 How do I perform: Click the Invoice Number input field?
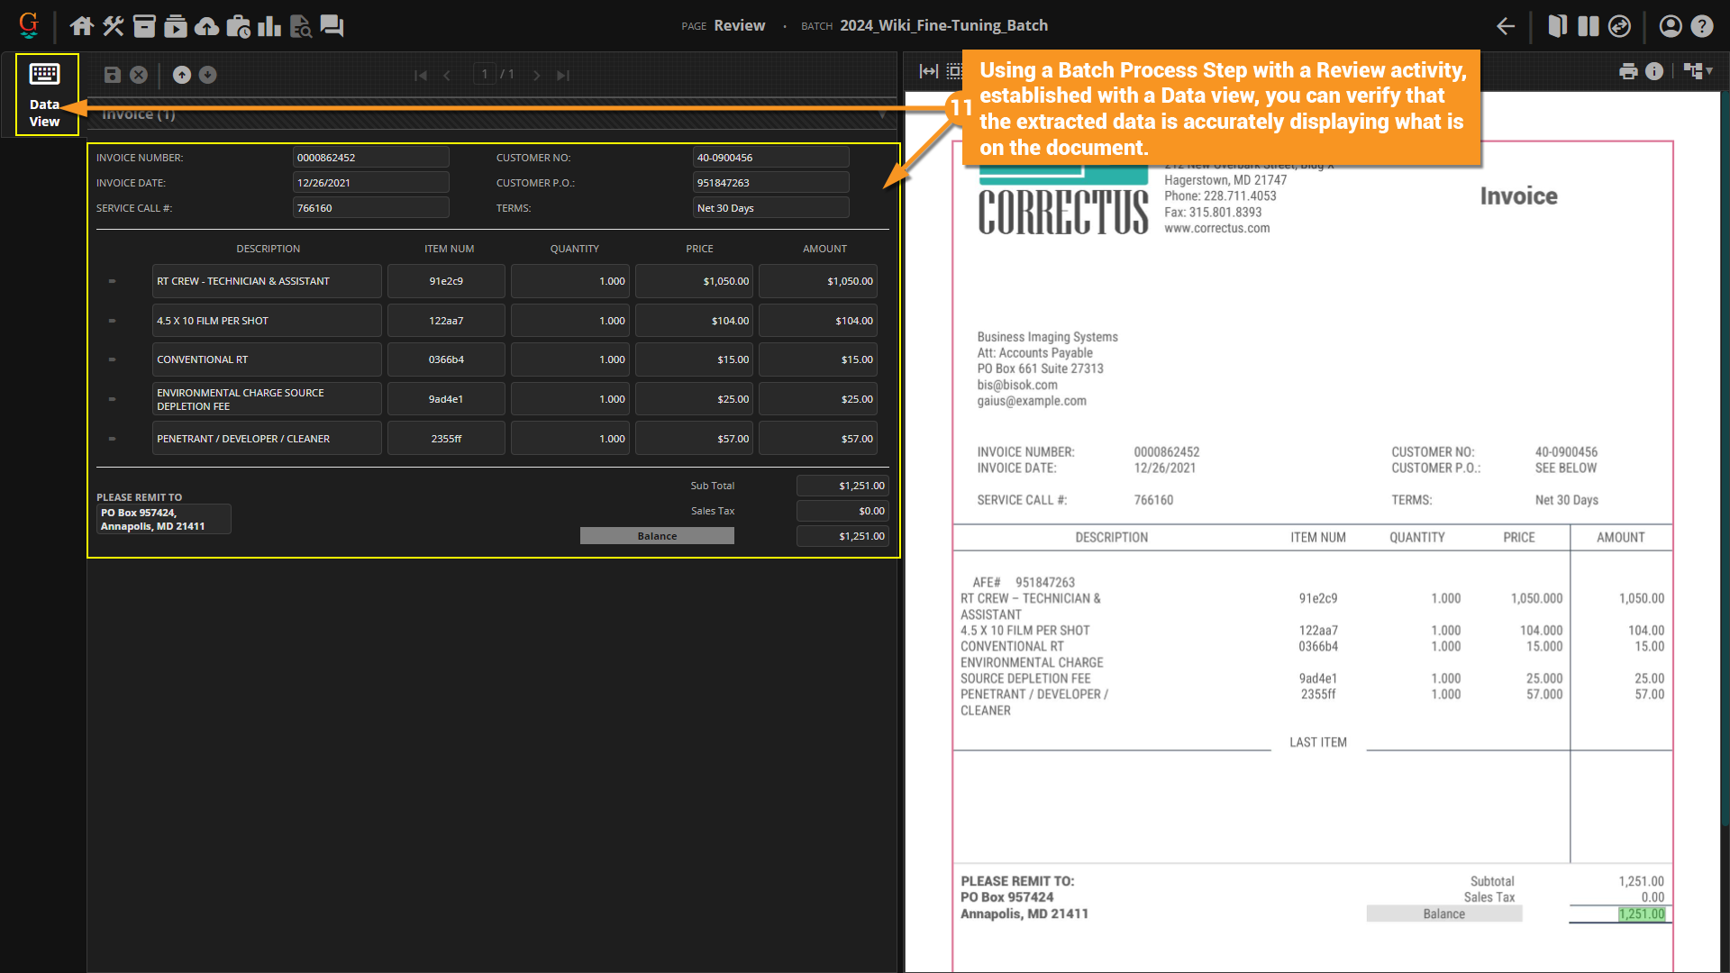tap(370, 158)
